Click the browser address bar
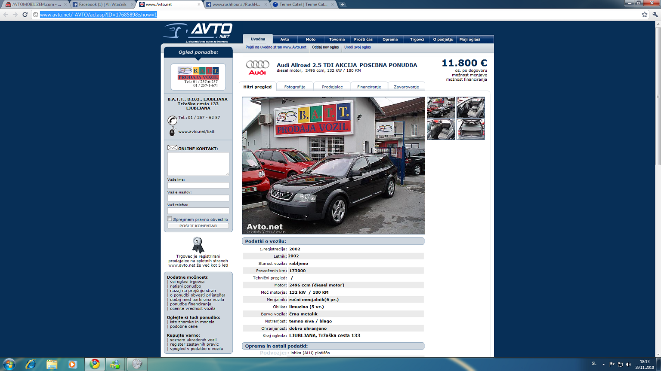Image resolution: width=661 pixels, height=371 pixels. 336,15
